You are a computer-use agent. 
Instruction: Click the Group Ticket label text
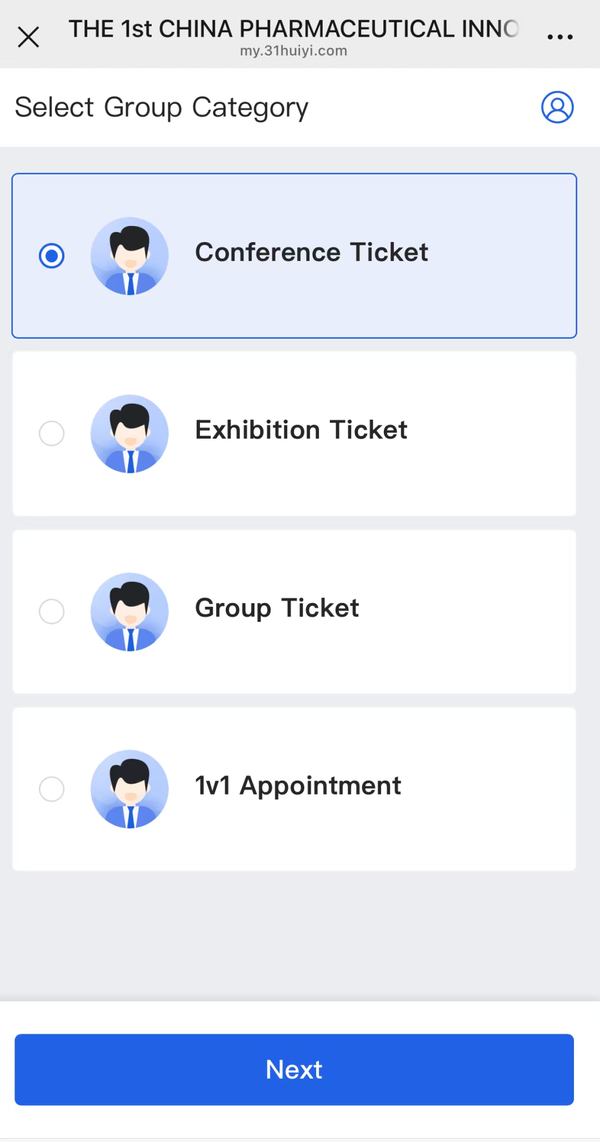click(277, 608)
